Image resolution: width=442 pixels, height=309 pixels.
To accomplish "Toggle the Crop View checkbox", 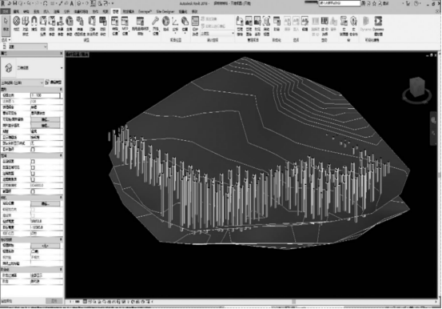I will pos(33,161).
